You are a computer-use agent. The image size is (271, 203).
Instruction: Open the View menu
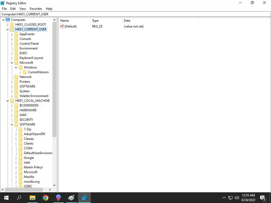(22, 9)
